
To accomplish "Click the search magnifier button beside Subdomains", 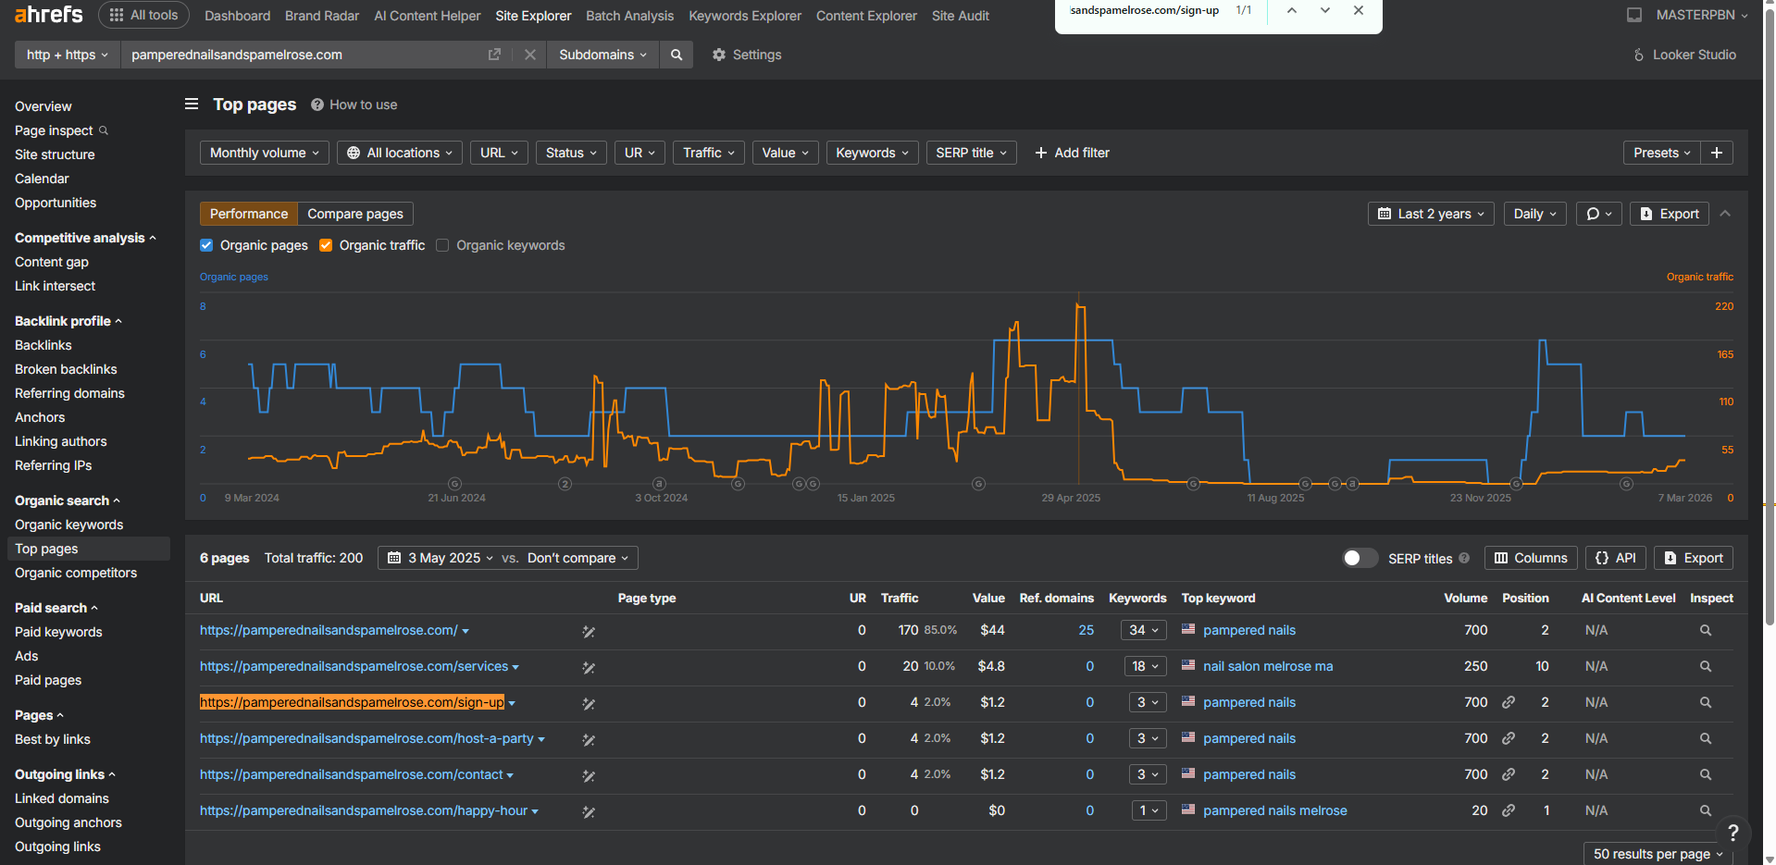I will point(677,55).
